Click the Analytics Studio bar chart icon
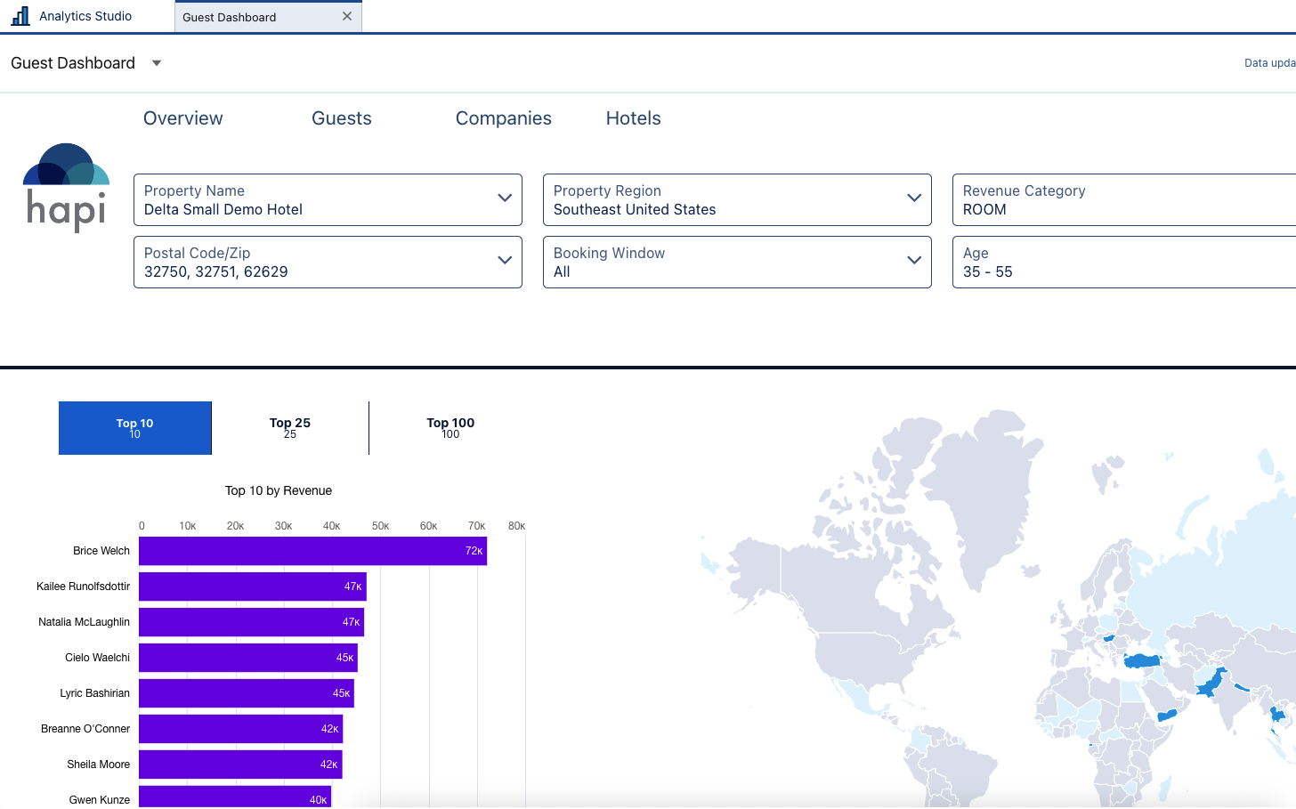Viewport: 1296px width, 809px height. [20, 15]
